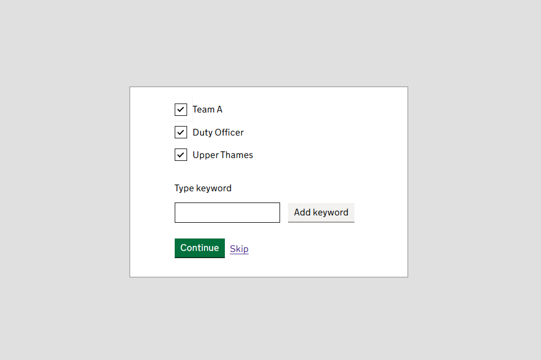The image size is (541, 360).
Task: Uncheck the Duty Officer checkbox
Action: tap(181, 133)
